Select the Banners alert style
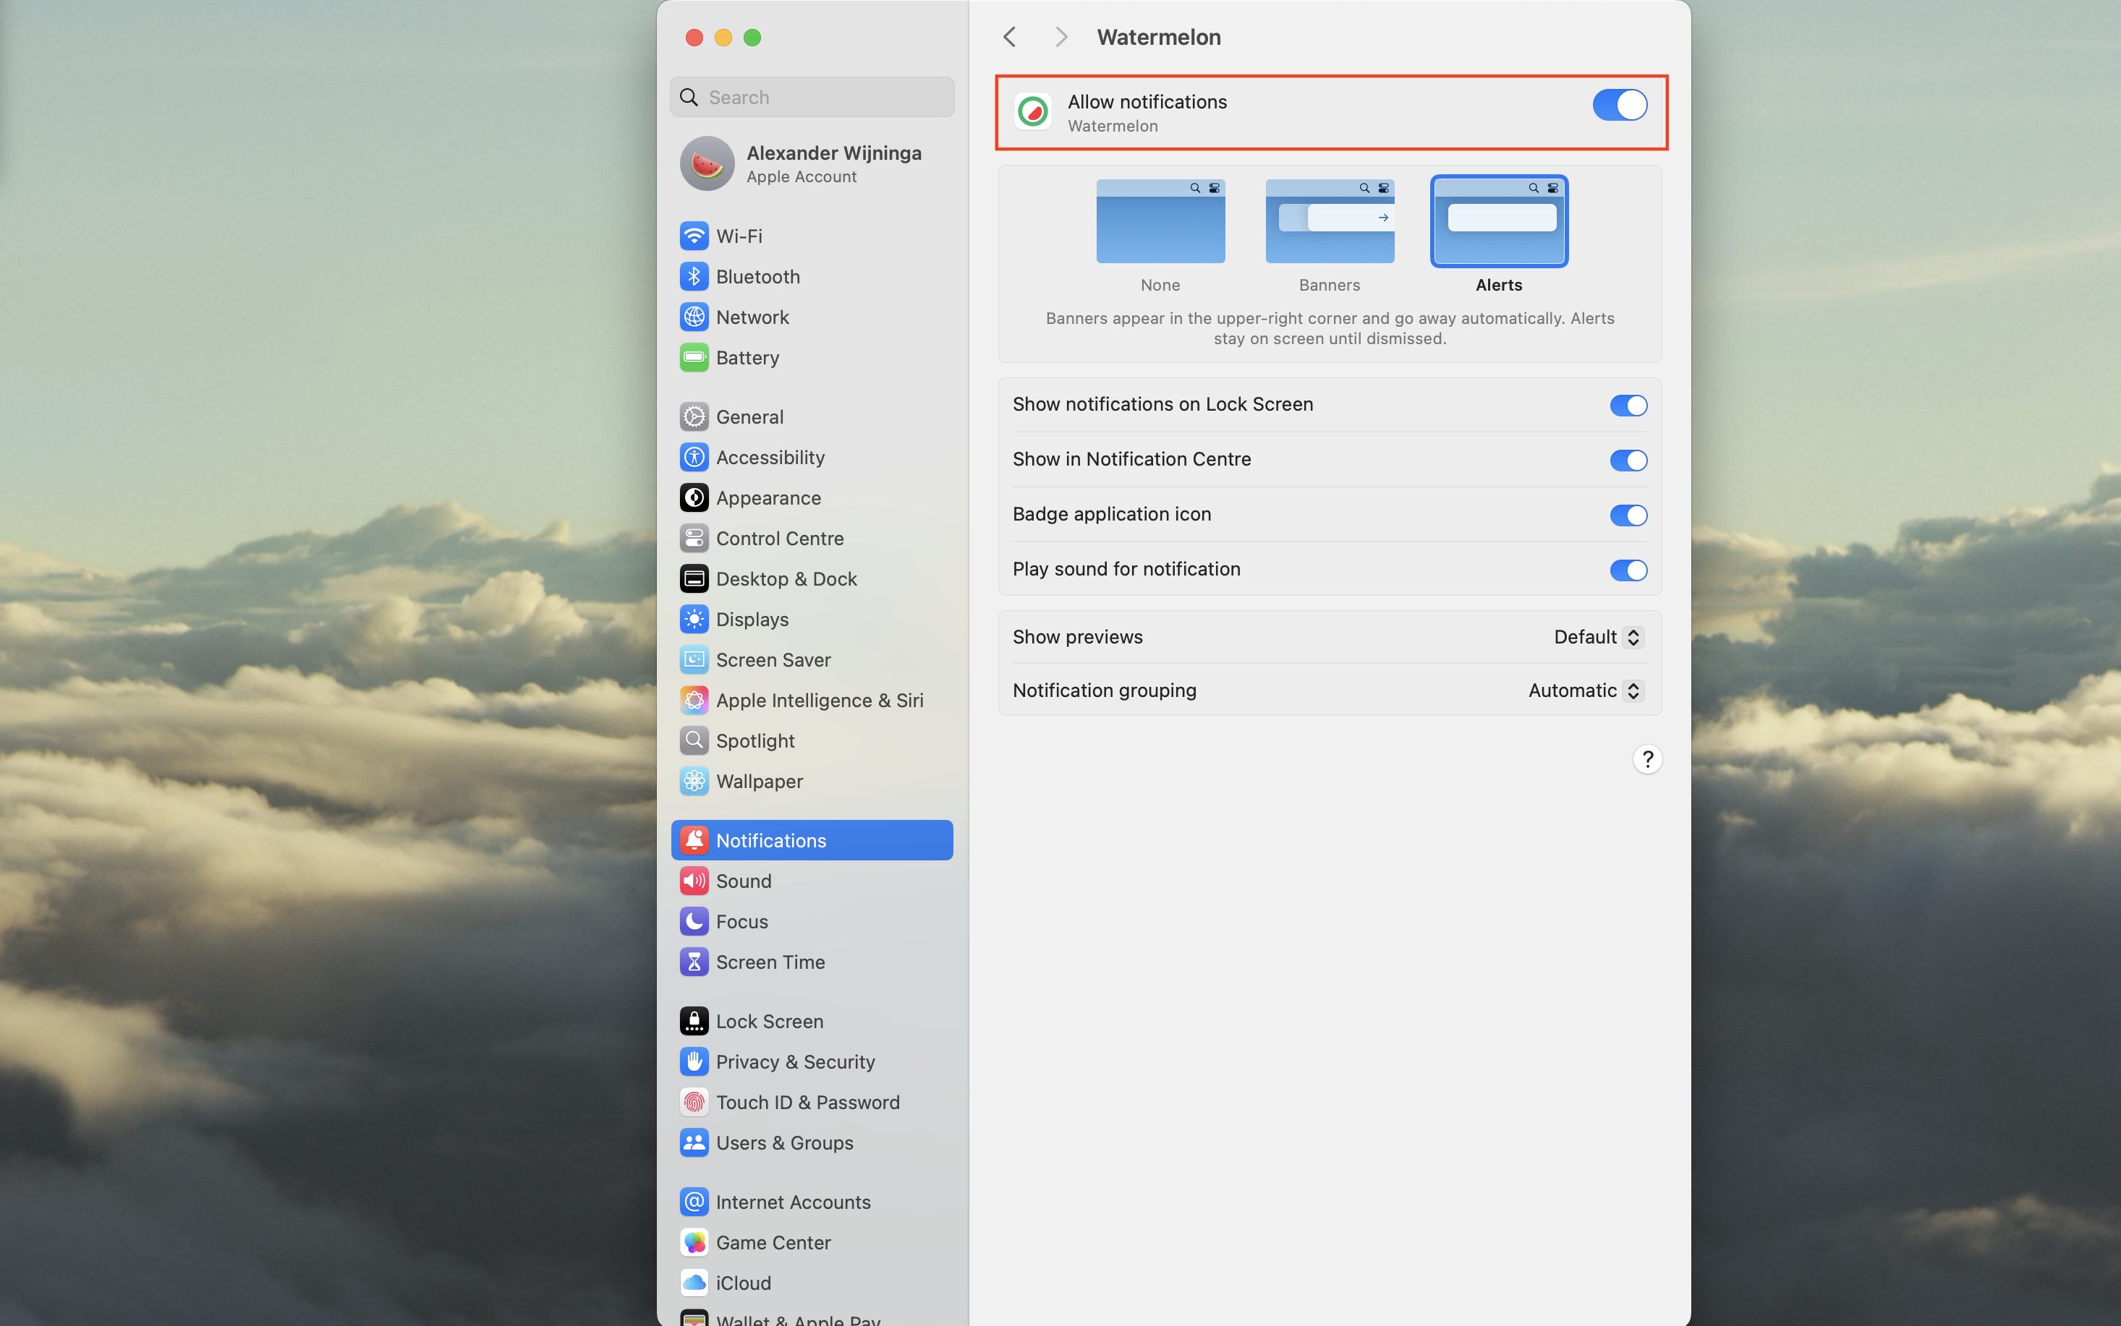This screenshot has width=2121, height=1326. pyautogui.click(x=1329, y=221)
